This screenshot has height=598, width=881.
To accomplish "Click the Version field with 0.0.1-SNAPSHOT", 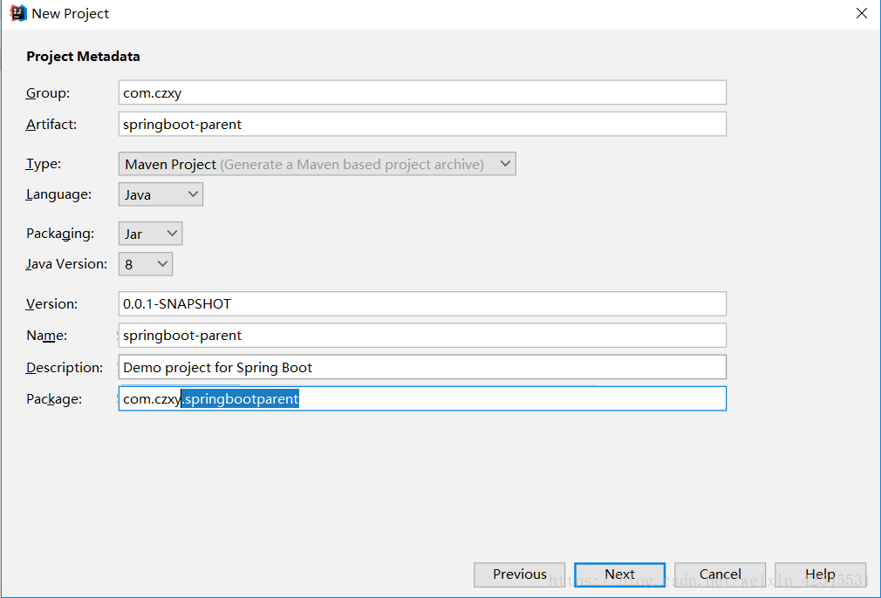I will pos(422,303).
